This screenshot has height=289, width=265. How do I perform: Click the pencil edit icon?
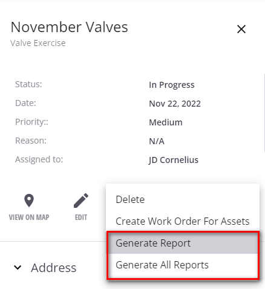coord(81,201)
